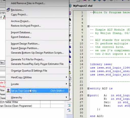Click the EDA Netlist Writer task row
The width and height of the screenshot is (130, 118).
(x=32, y=102)
